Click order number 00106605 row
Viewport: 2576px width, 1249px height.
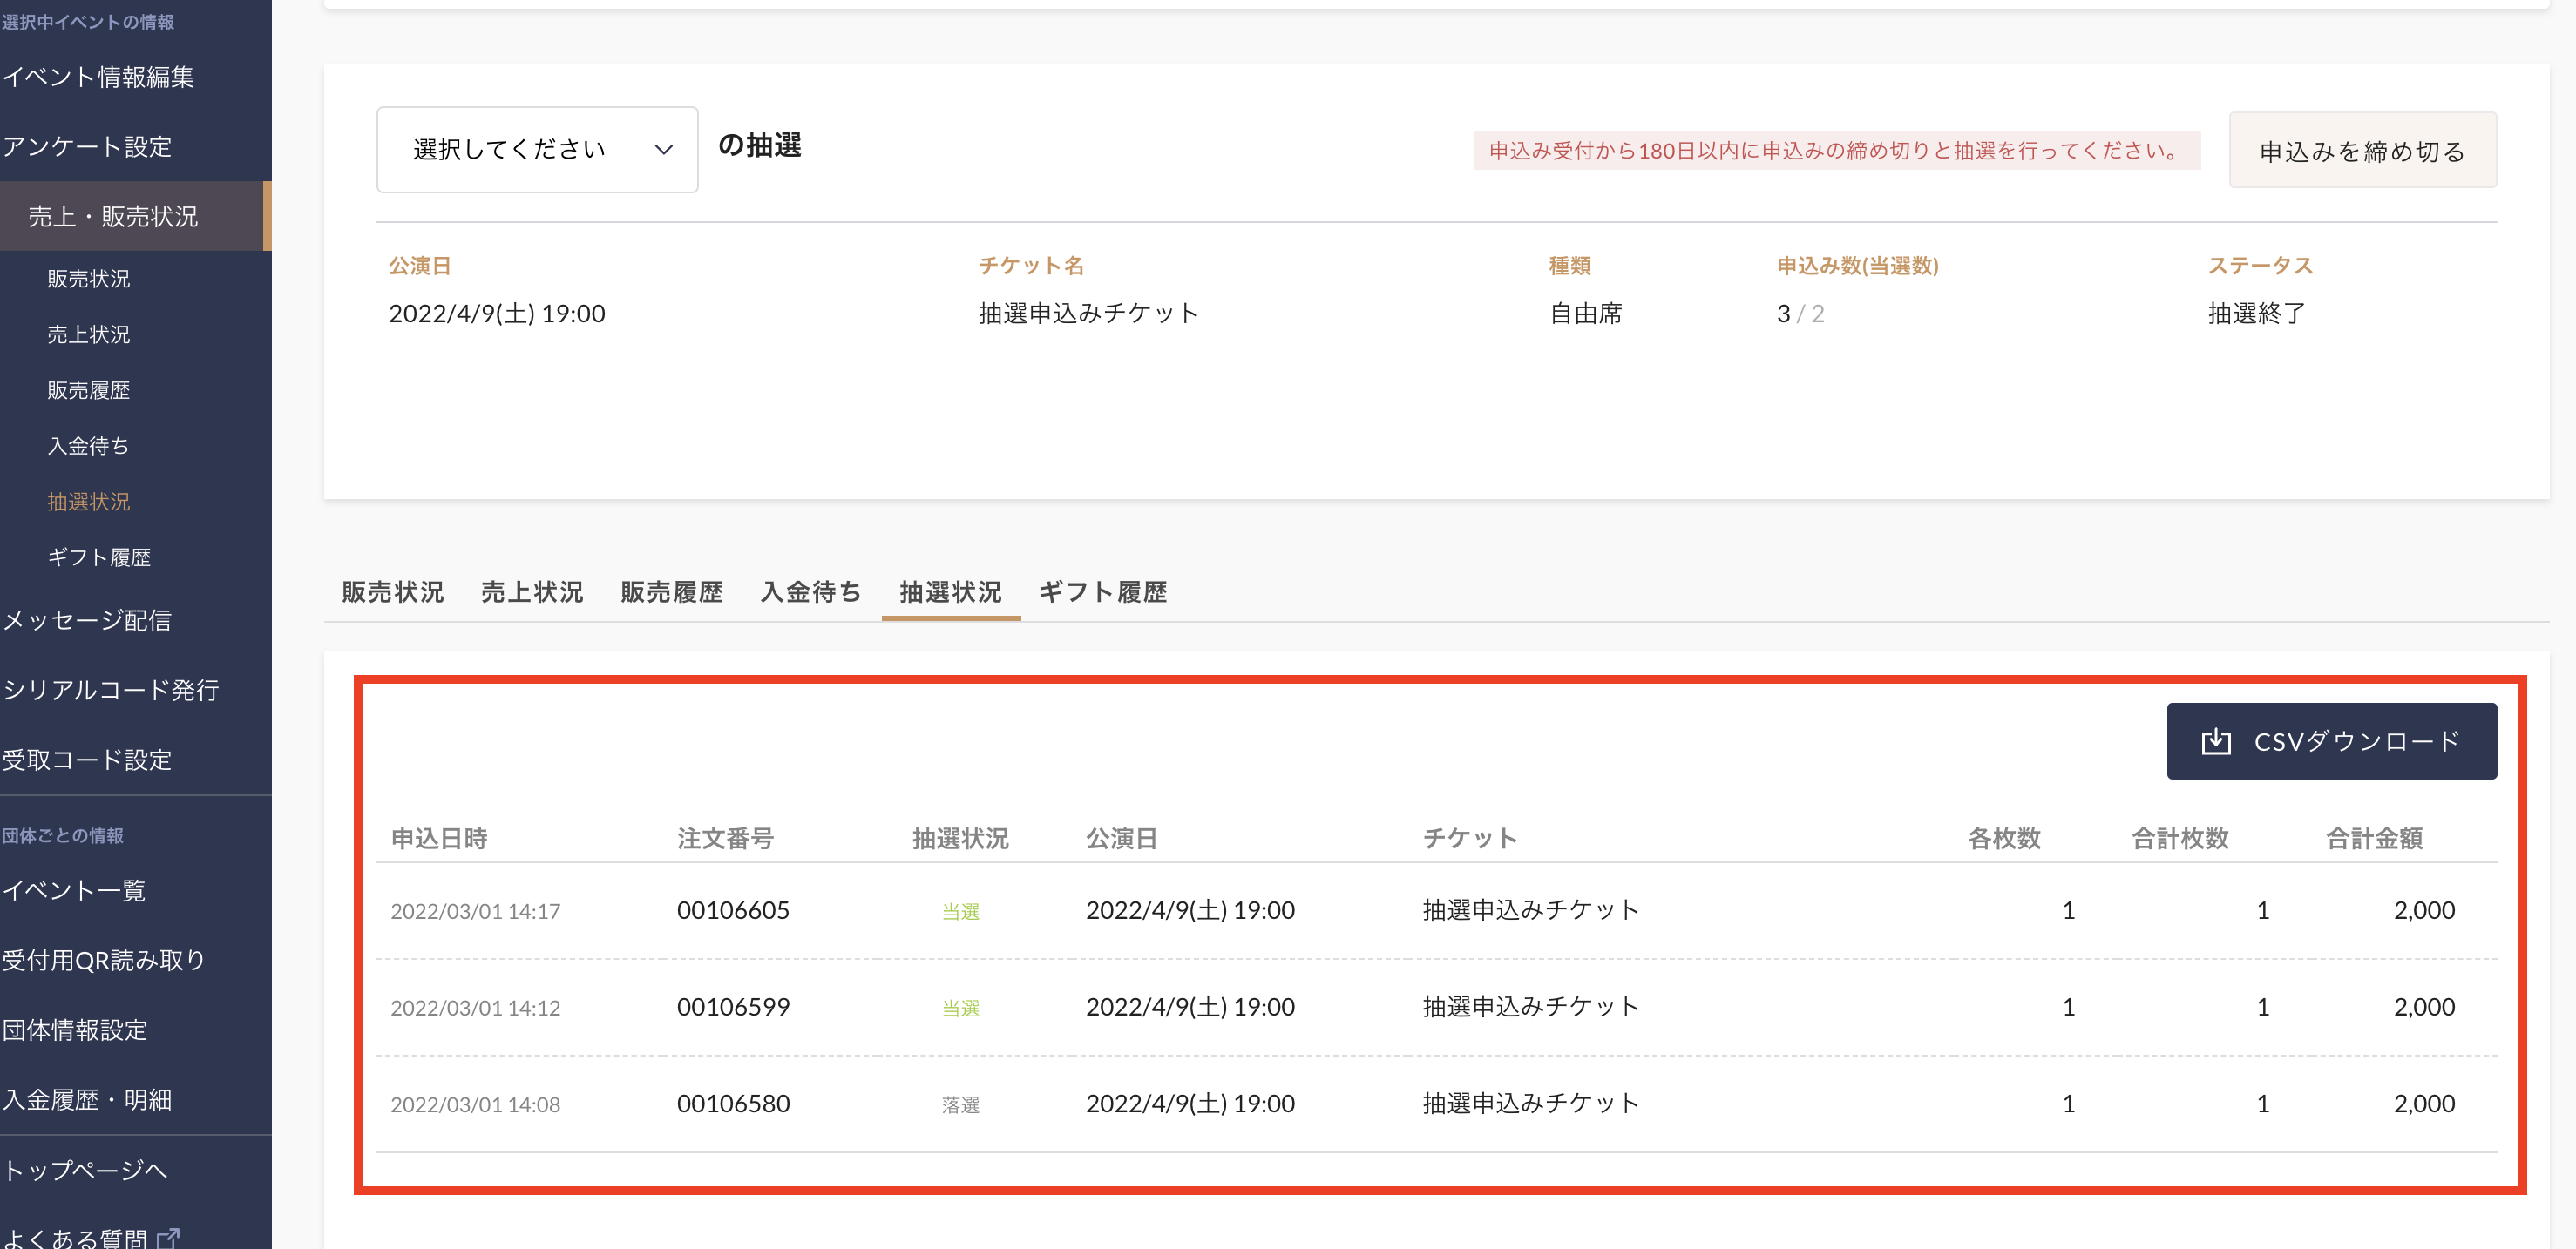(x=732, y=910)
